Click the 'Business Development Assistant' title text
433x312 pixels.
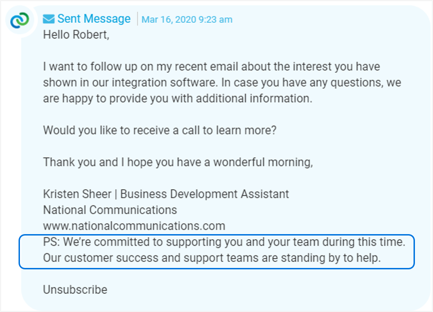coord(204,194)
